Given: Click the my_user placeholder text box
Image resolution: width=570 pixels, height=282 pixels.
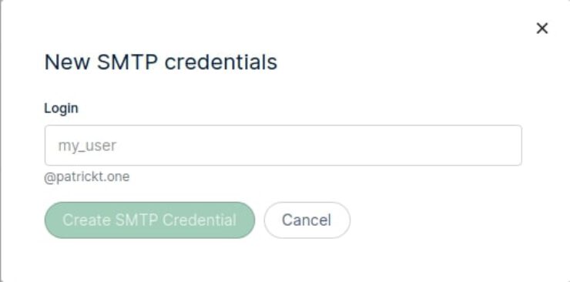Looking at the screenshot, I should click(283, 146).
